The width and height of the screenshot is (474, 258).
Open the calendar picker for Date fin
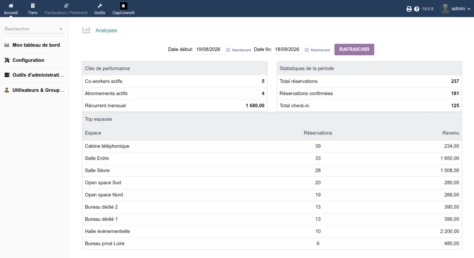point(307,50)
